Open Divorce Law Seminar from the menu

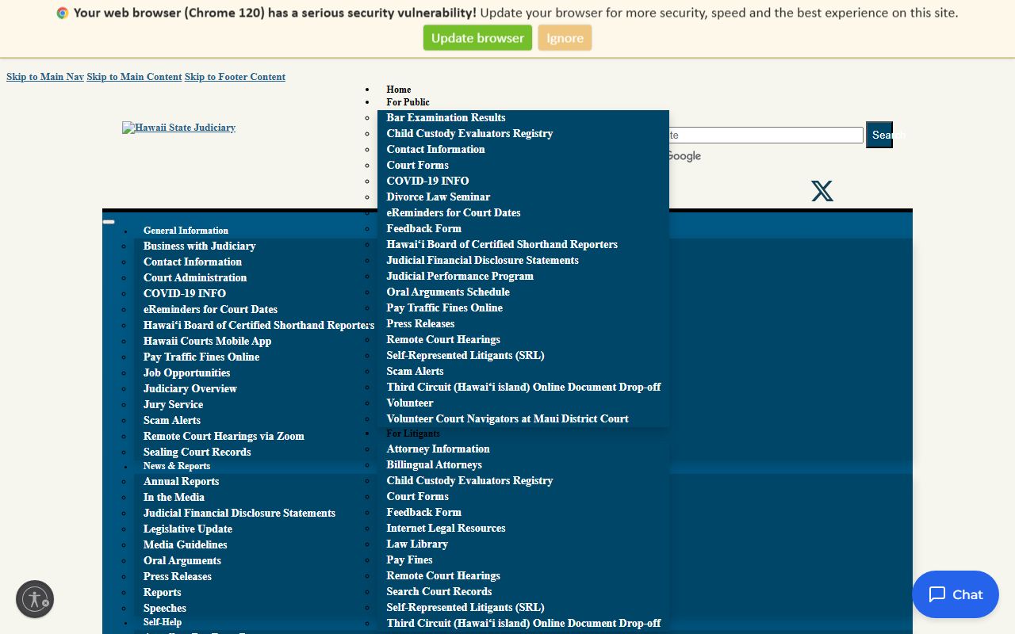(438, 197)
